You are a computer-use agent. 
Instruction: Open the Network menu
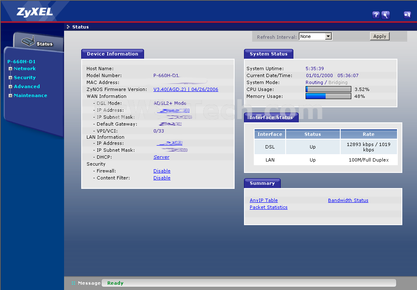(25, 69)
